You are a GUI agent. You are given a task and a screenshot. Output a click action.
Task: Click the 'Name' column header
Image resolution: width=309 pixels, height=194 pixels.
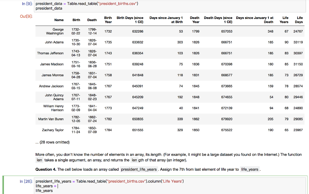click(59, 20)
